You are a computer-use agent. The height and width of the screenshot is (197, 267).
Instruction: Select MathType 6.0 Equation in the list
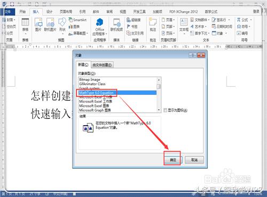[x=117, y=93]
